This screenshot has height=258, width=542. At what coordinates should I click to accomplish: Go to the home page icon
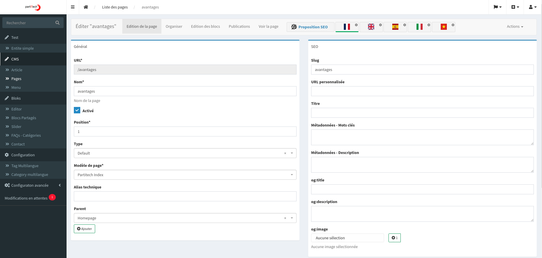(x=86, y=7)
